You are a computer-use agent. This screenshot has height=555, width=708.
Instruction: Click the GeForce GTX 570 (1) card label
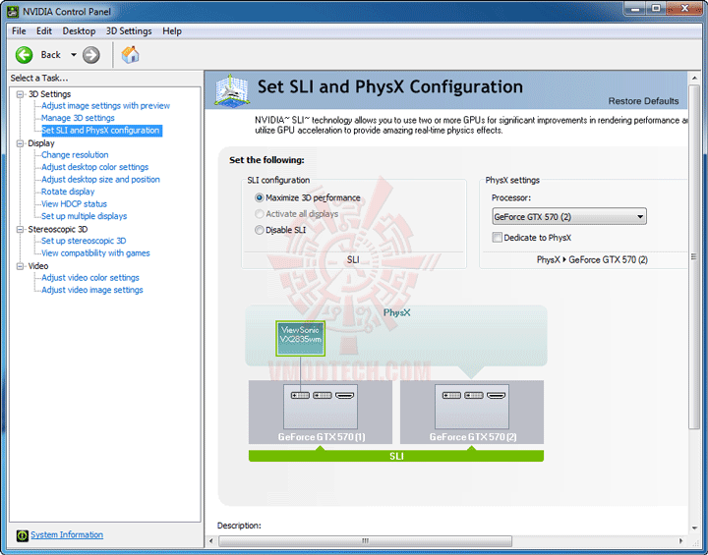click(x=322, y=437)
